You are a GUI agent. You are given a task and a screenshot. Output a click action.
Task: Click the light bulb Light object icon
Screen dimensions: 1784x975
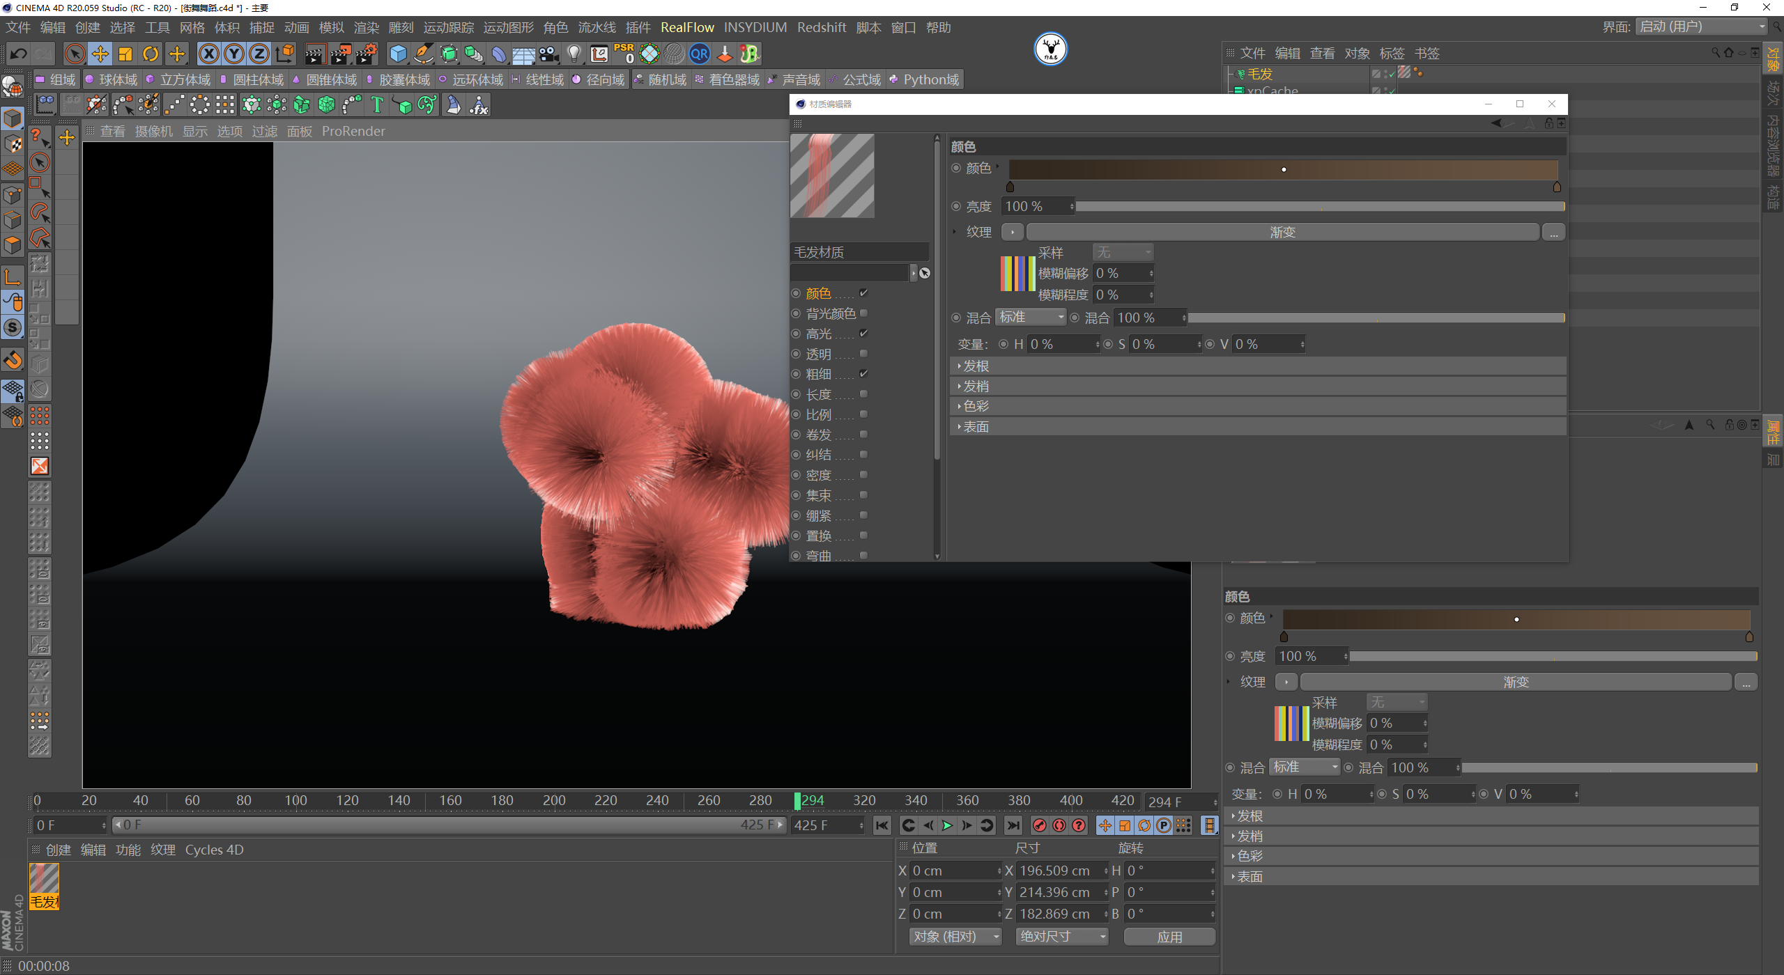point(574,54)
